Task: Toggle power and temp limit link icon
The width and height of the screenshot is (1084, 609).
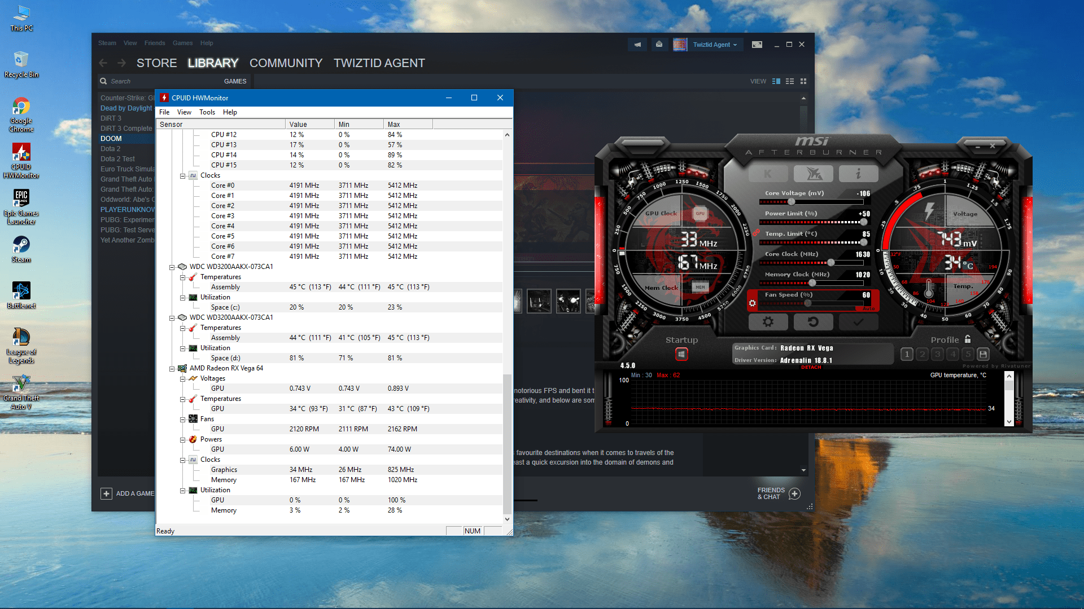Action: pyautogui.click(x=755, y=232)
